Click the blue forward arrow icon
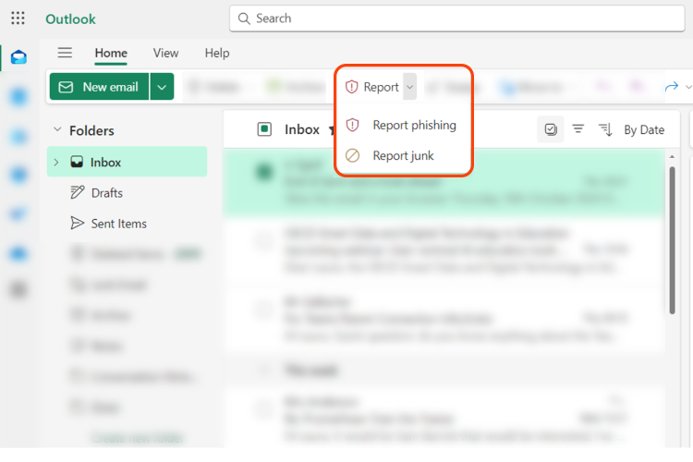Viewport: 693px width, 462px height. pyautogui.click(x=671, y=87)
